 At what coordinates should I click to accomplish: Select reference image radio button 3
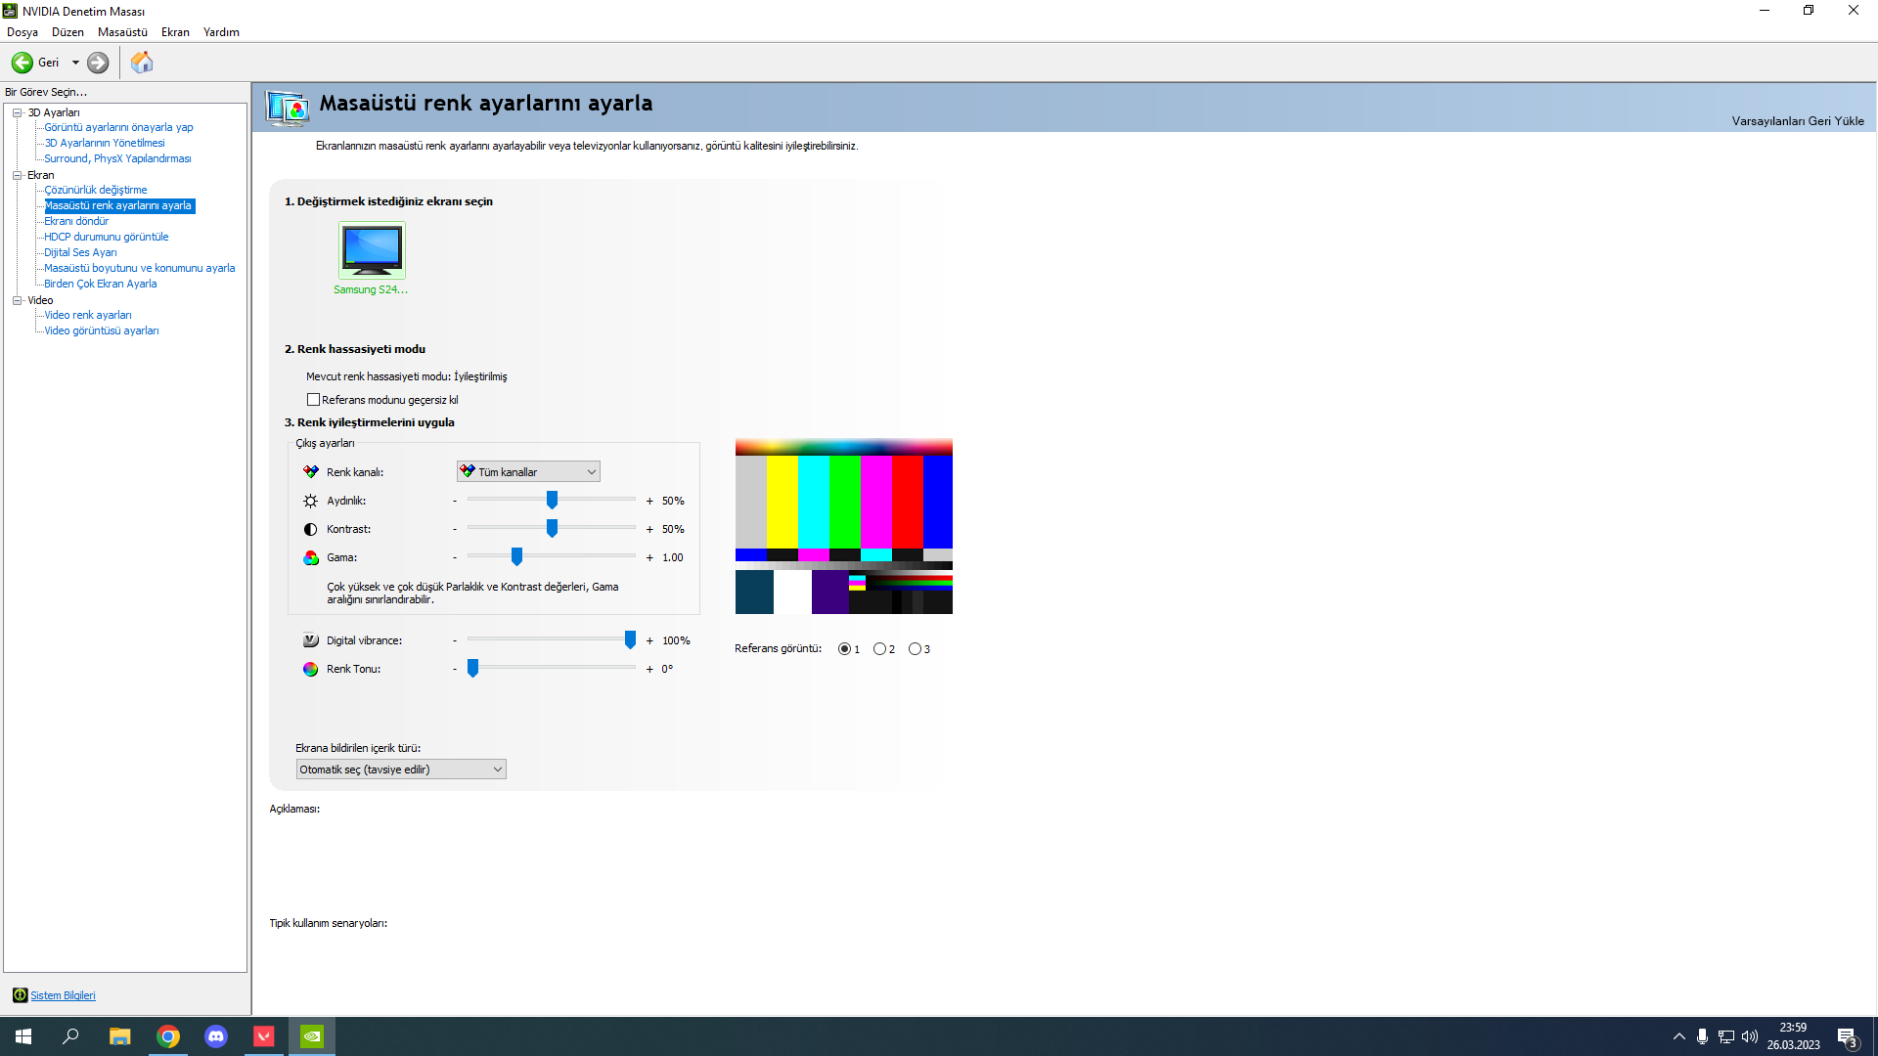coord(915,649)
